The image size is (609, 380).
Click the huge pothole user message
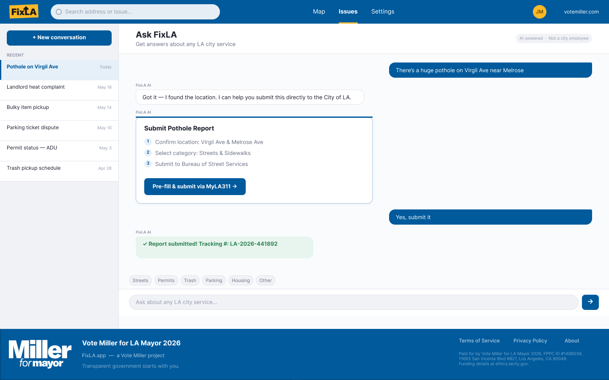tap(491, 70)
